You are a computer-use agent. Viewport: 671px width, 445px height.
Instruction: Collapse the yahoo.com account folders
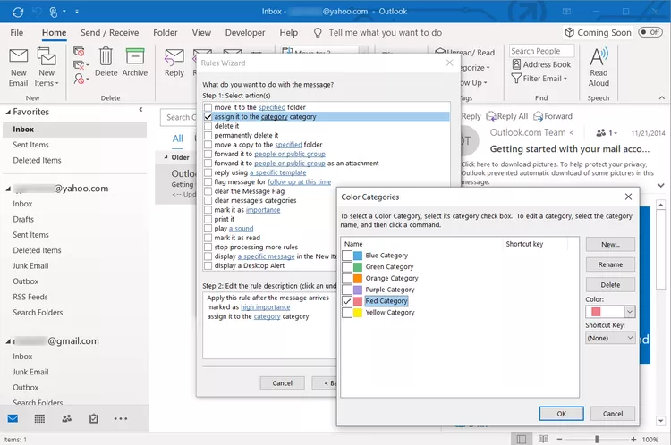point(8,189)
